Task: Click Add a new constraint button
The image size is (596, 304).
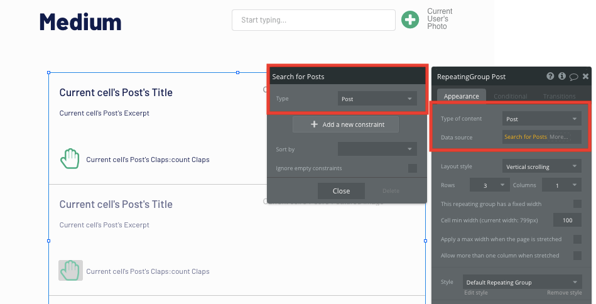Action: tap(345, 124)
